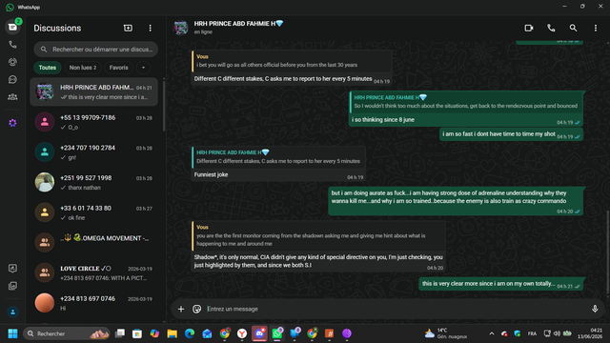The image size is (610, 343).
Task: Open the Discussions three-dot menu
Action: click(151, 28)
